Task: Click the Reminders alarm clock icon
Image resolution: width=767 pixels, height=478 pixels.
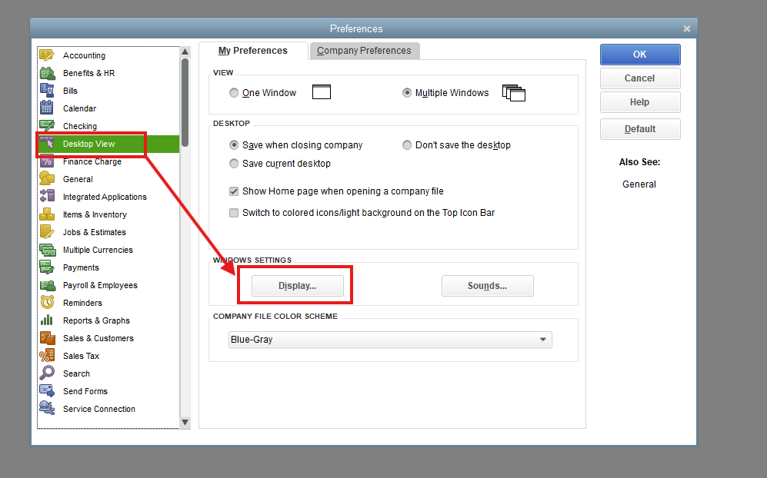Action: pos(47,303)
